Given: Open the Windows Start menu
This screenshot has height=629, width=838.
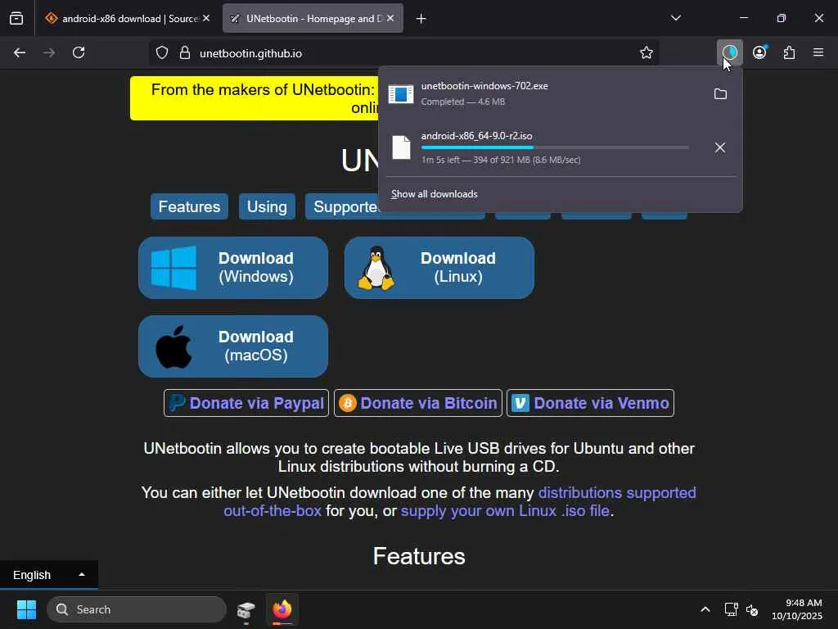Looking at the screenshot, I should click(x=26, y=609).
